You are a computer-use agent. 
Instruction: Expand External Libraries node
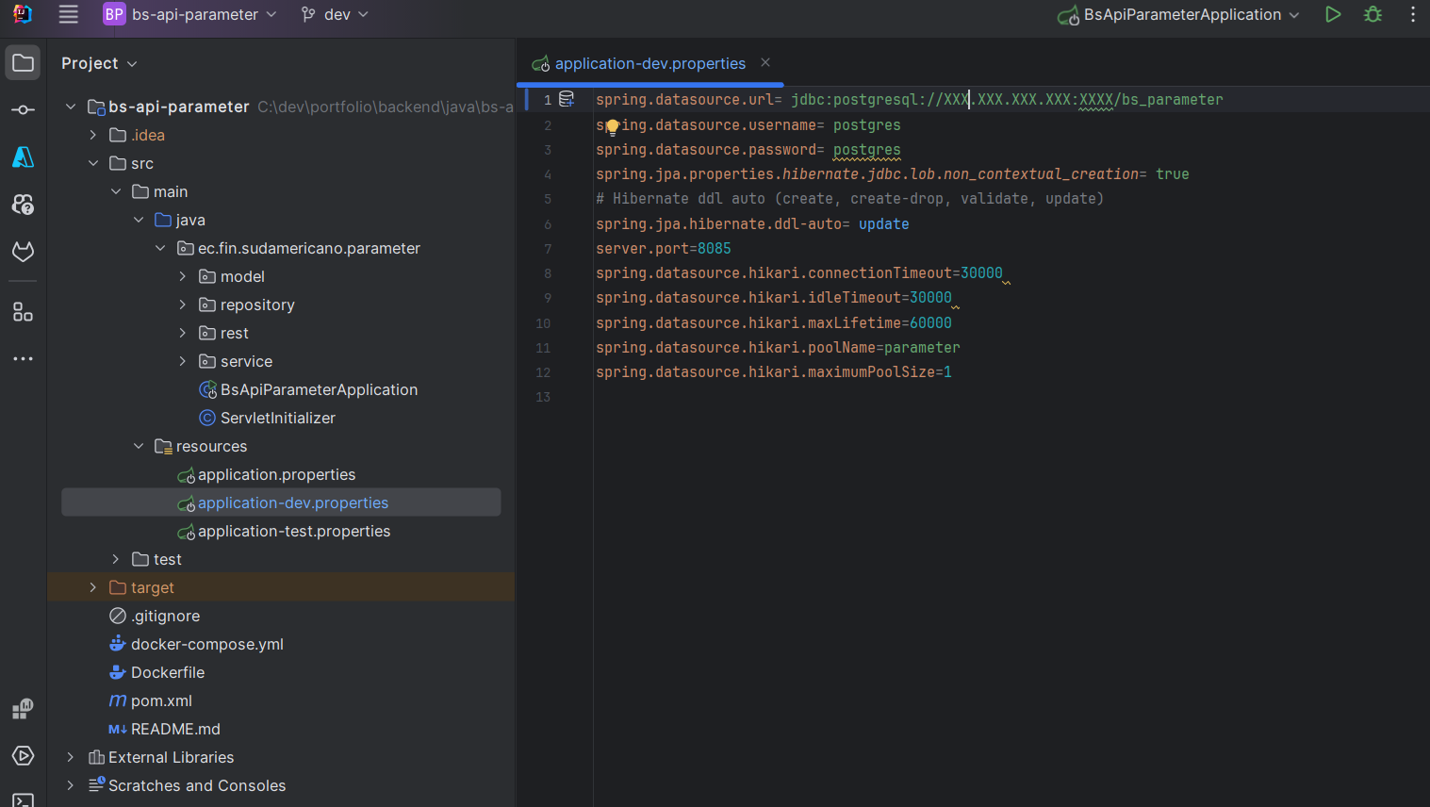point(71,757)
